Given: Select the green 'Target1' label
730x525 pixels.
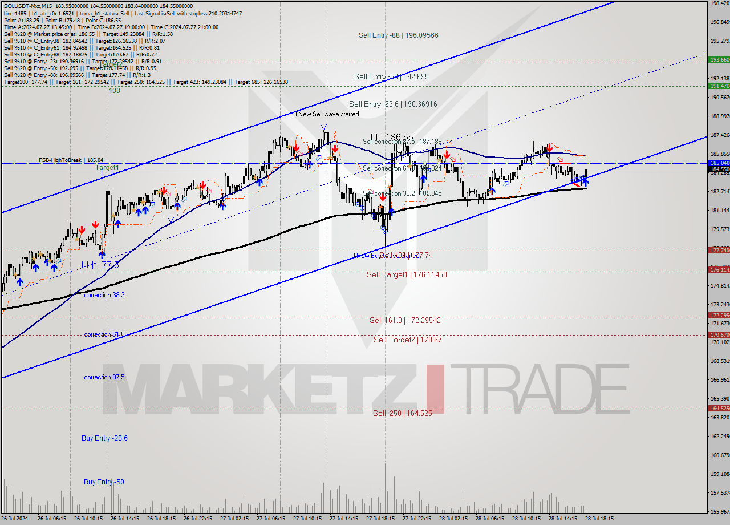Looking at the screenshot, I should tap(107, 168).
